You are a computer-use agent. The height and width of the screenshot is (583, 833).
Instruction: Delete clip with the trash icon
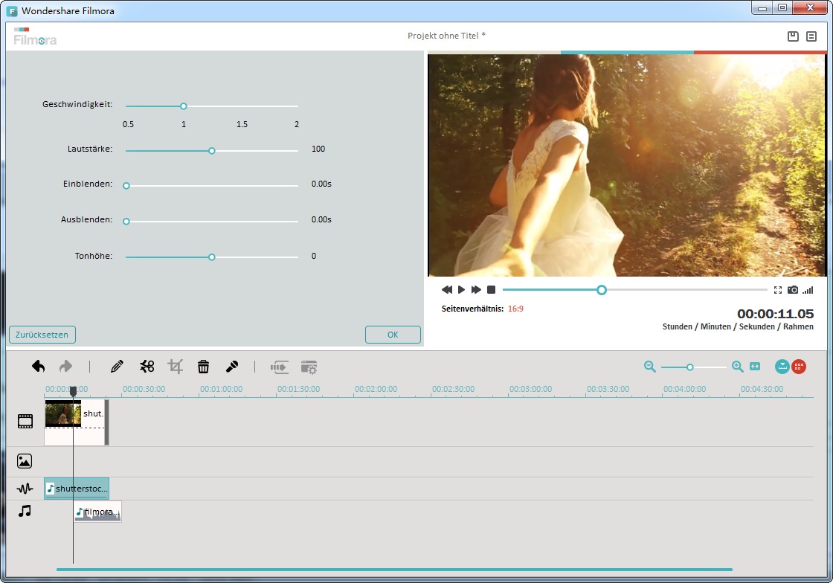(203, 366)
